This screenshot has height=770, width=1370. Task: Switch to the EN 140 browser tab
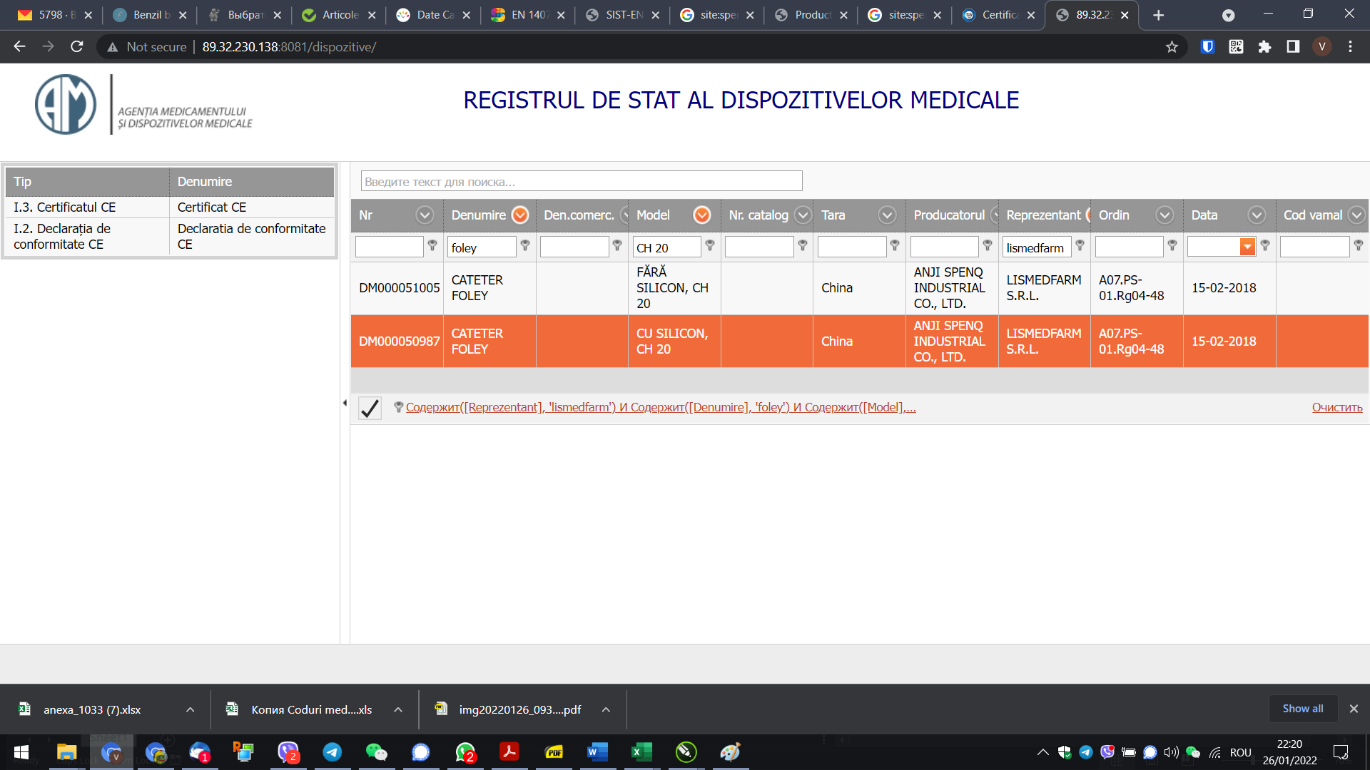(528, 15)
